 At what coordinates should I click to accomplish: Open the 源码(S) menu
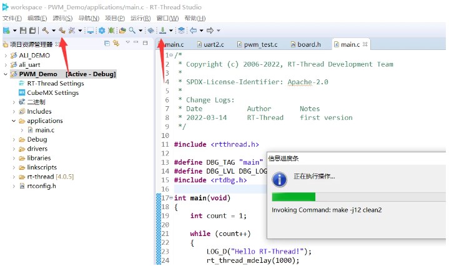click(x=62, y=18)
